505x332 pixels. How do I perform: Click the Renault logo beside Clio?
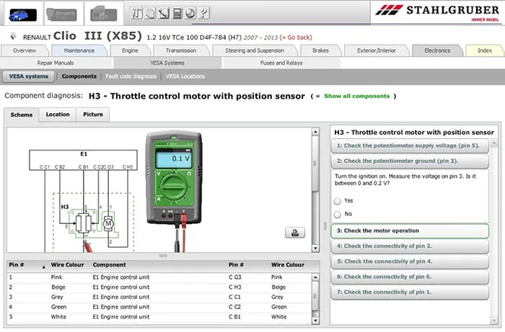pyautogui.click(x=13, y=36)
